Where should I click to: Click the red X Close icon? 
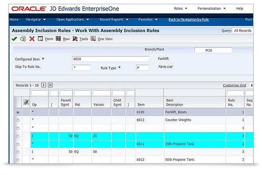click(x=32, y=39)
